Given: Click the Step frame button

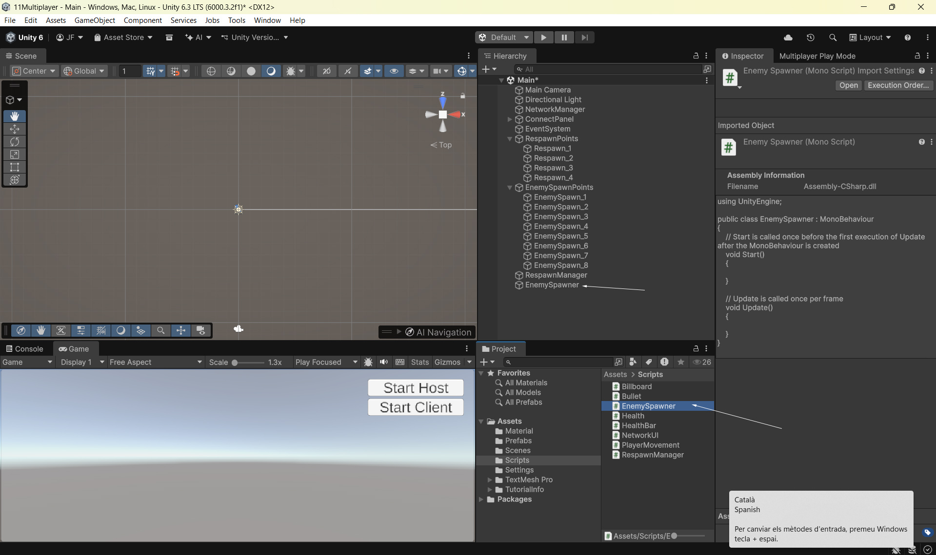Looking at the screenshot, I should (584, 38).
